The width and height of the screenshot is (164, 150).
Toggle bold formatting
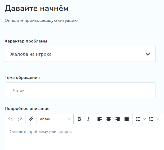point(79,119)
